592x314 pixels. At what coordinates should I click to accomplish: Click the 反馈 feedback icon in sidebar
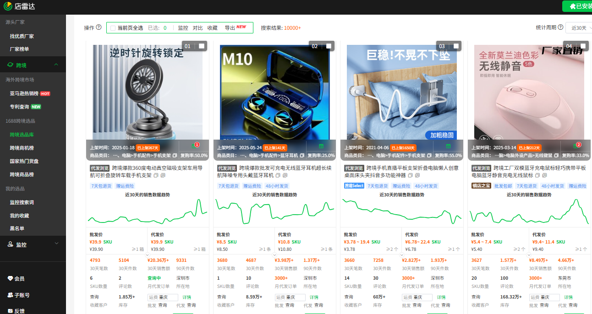click(10, 311)
